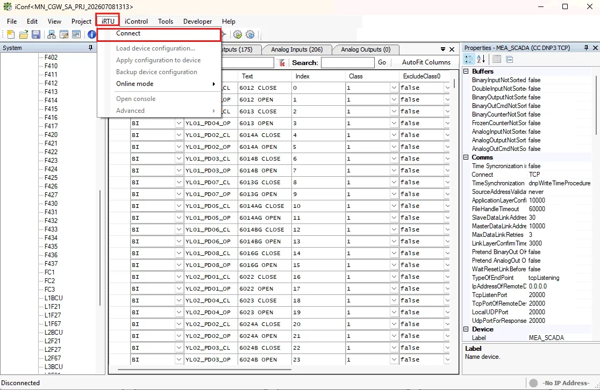Click into the Search input field

coord(347,62)
